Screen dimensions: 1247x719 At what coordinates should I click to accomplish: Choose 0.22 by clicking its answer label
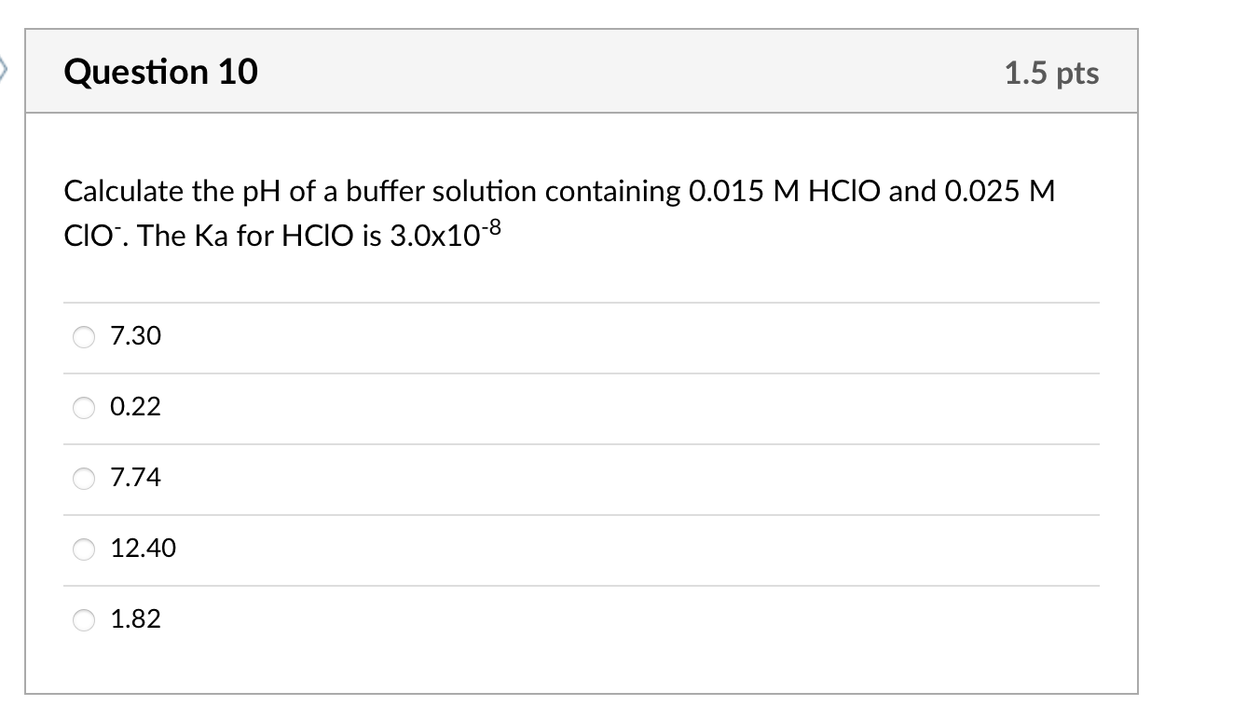[134, 407]
